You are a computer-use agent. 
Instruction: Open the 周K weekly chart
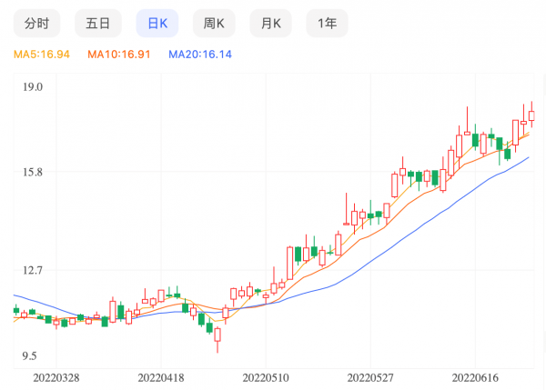click(214, 24)
